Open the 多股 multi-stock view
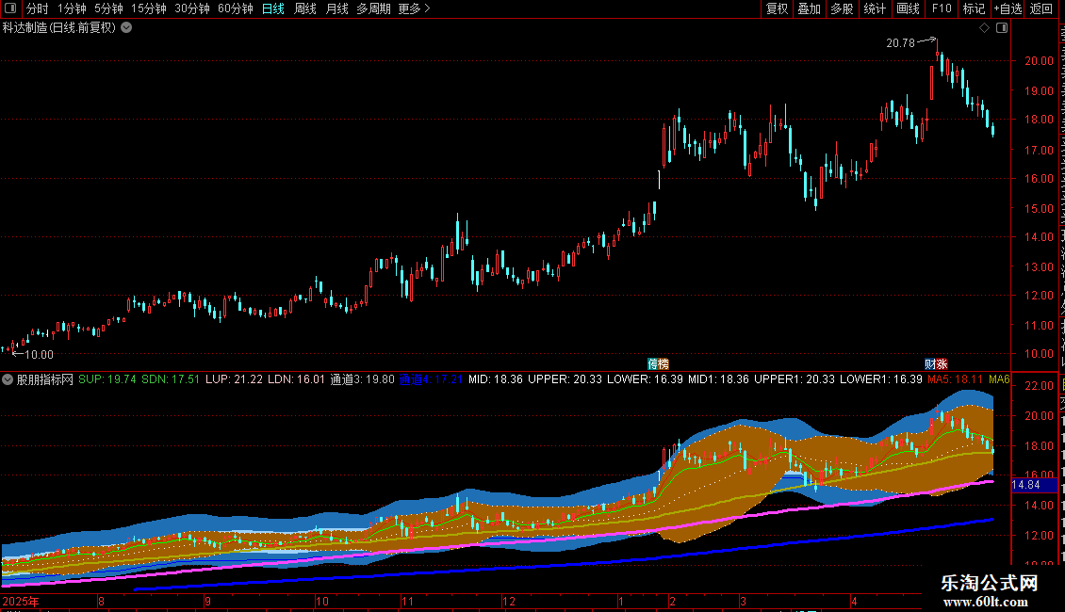 843,8
